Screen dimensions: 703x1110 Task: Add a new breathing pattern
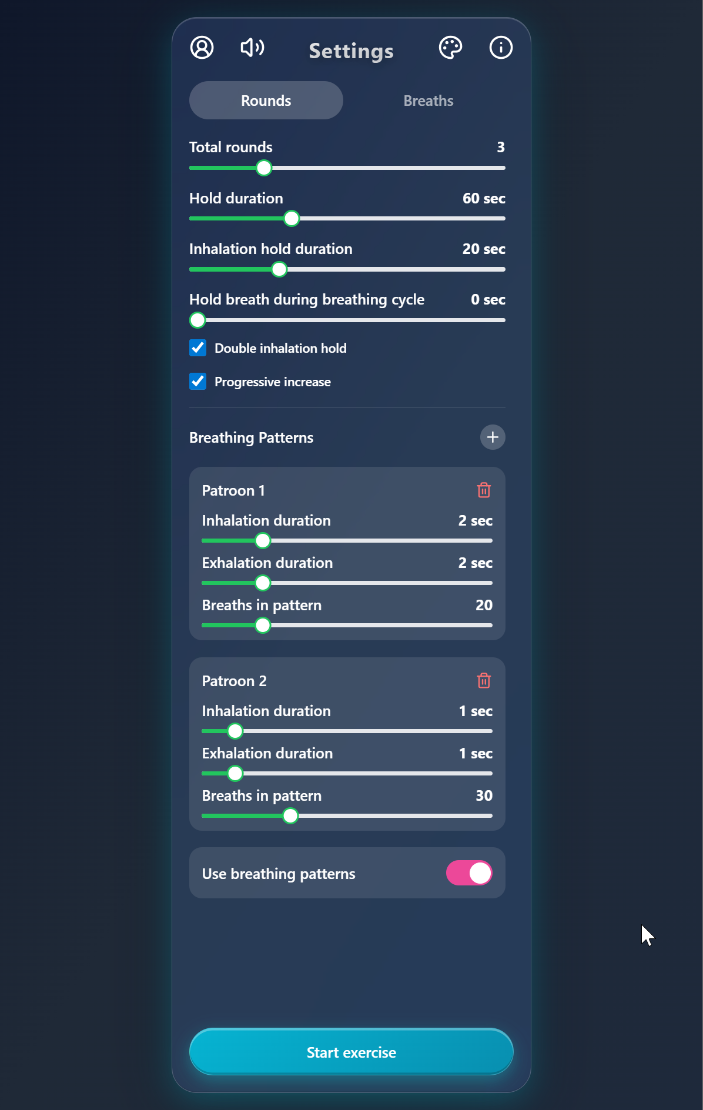coord(493,437)
